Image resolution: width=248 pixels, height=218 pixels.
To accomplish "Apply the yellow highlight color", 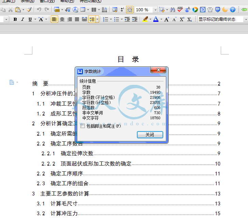I will tap(145, 19).
